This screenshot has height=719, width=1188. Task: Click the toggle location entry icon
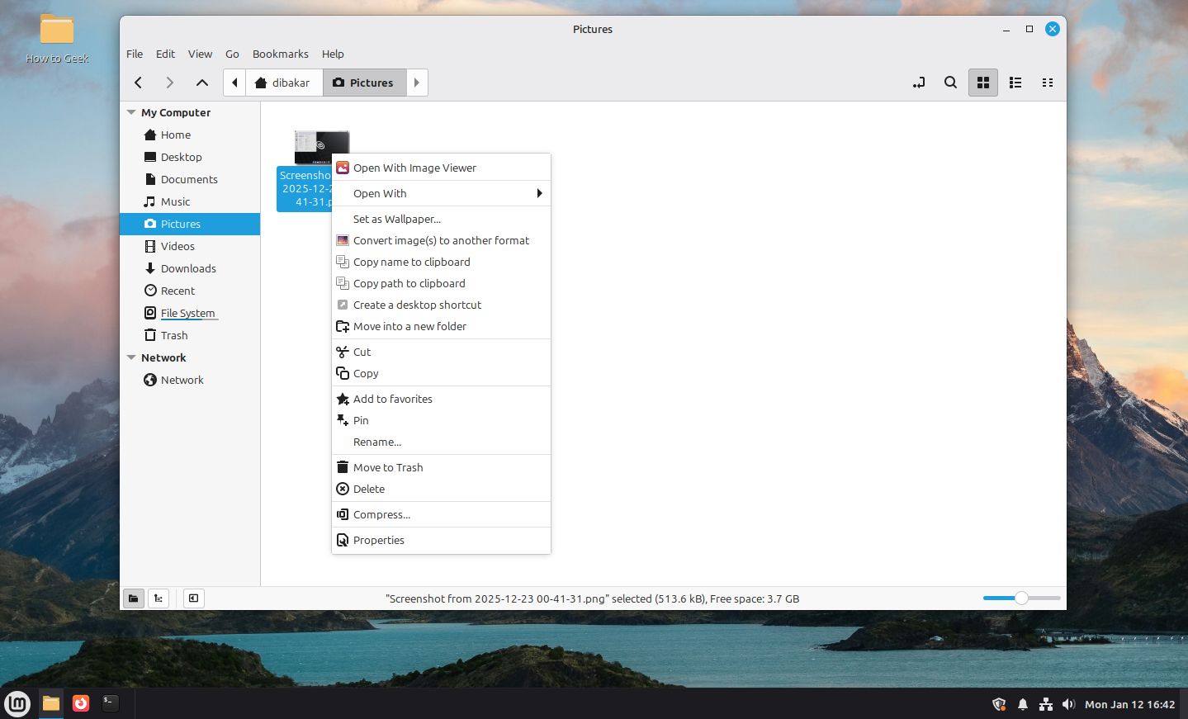point(918,83)
